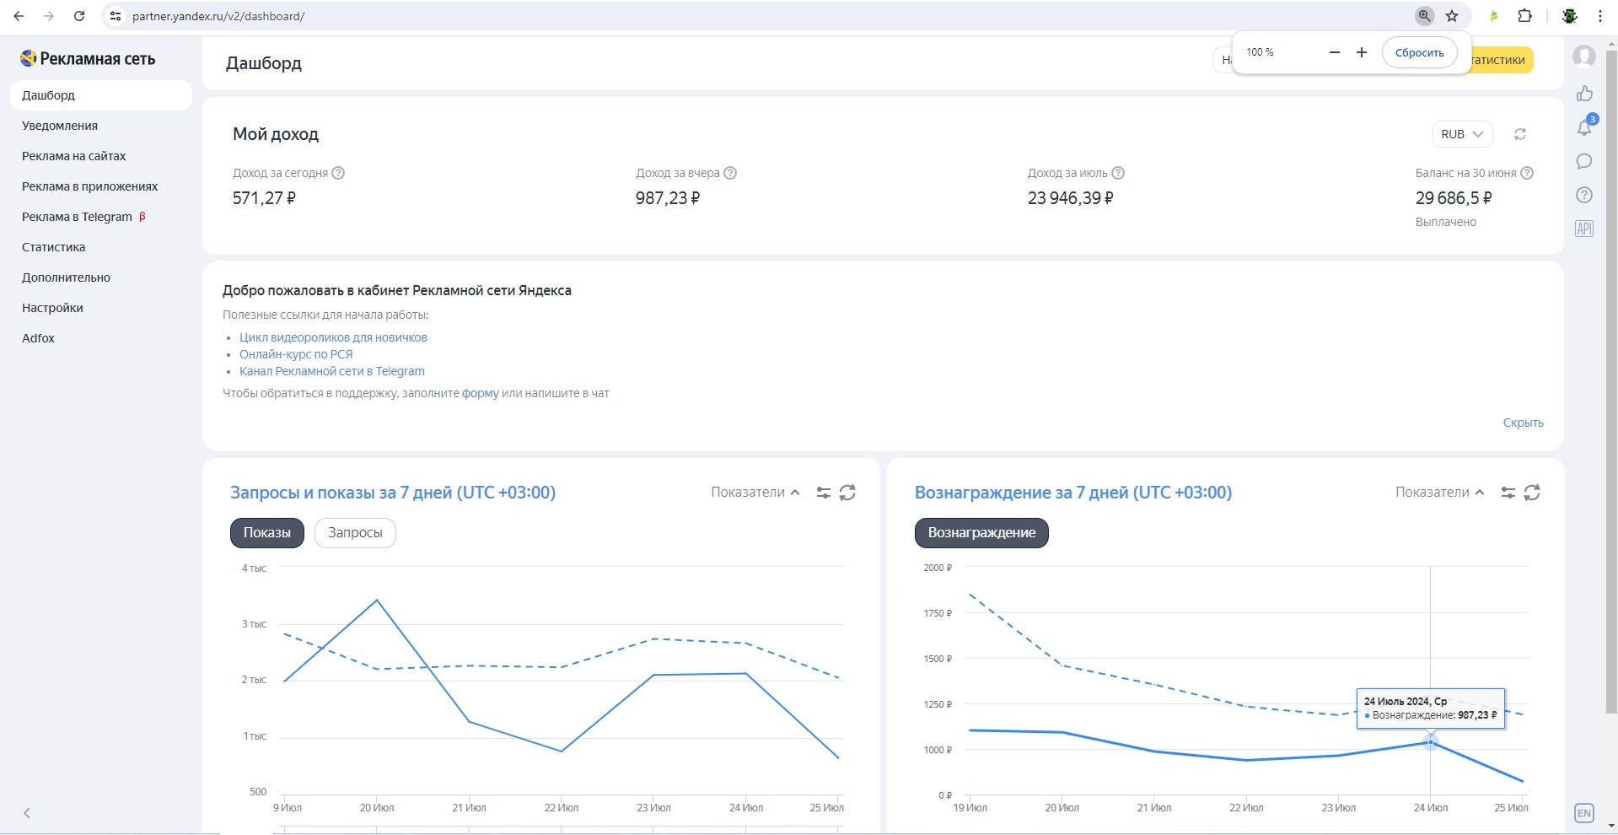1618x835 pixels.
Task: Open link Цикл видеороликов для новичков
Action: (x=333, y=337)
